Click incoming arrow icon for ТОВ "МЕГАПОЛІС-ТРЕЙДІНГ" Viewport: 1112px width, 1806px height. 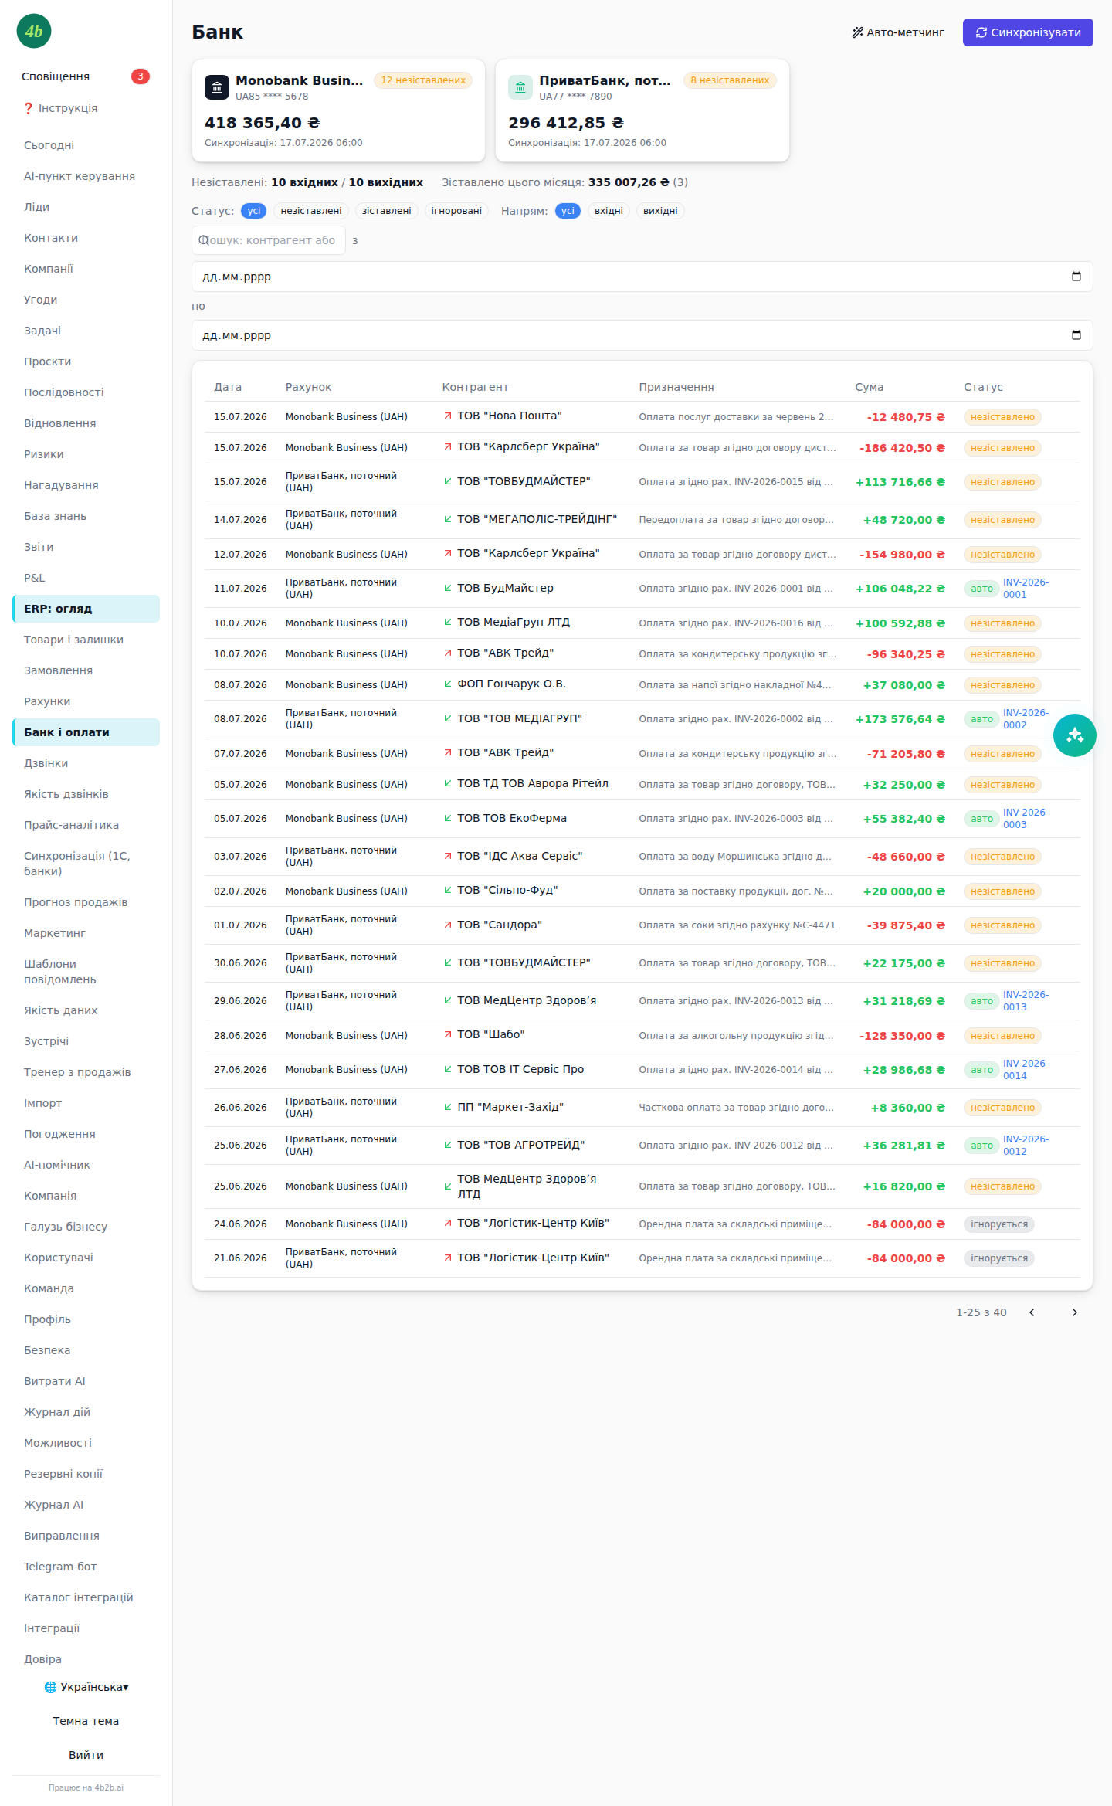(448, 519)
